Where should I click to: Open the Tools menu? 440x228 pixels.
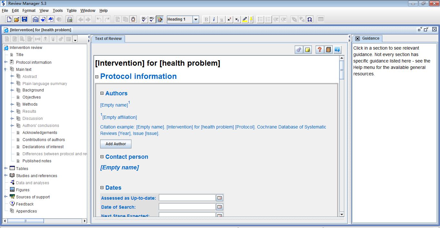point(58,11)
